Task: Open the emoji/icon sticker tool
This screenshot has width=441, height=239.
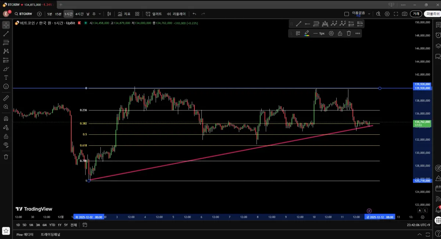Action: point(6,87)
